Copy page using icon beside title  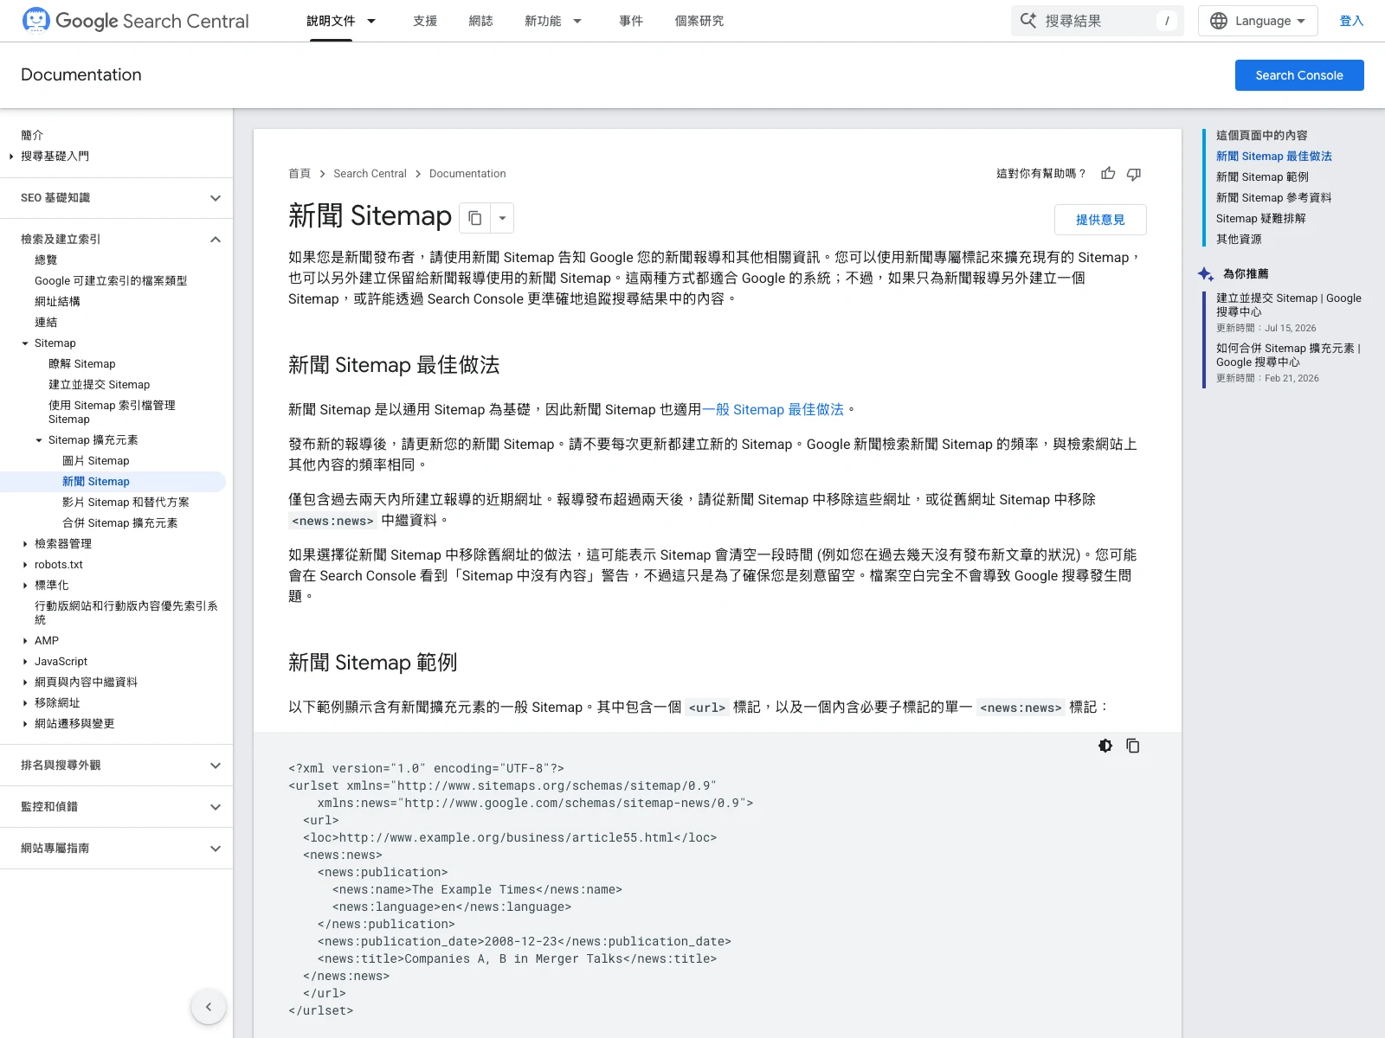(x=474, y=218)
